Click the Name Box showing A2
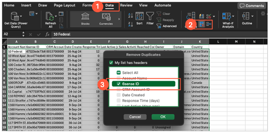This screenshot has width=271, height=133. point(12,34)
